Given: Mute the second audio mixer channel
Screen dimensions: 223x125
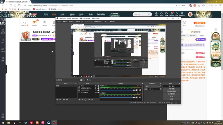Looking at the screenshot, I should pyautogui.click(x=137, y=97).
